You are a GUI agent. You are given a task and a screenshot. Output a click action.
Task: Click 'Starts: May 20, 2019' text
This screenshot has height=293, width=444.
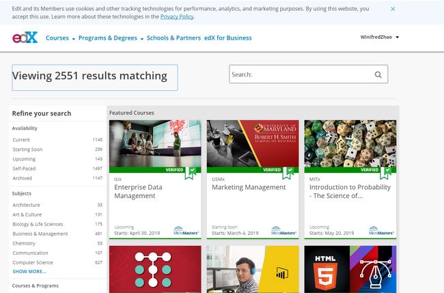331,234
